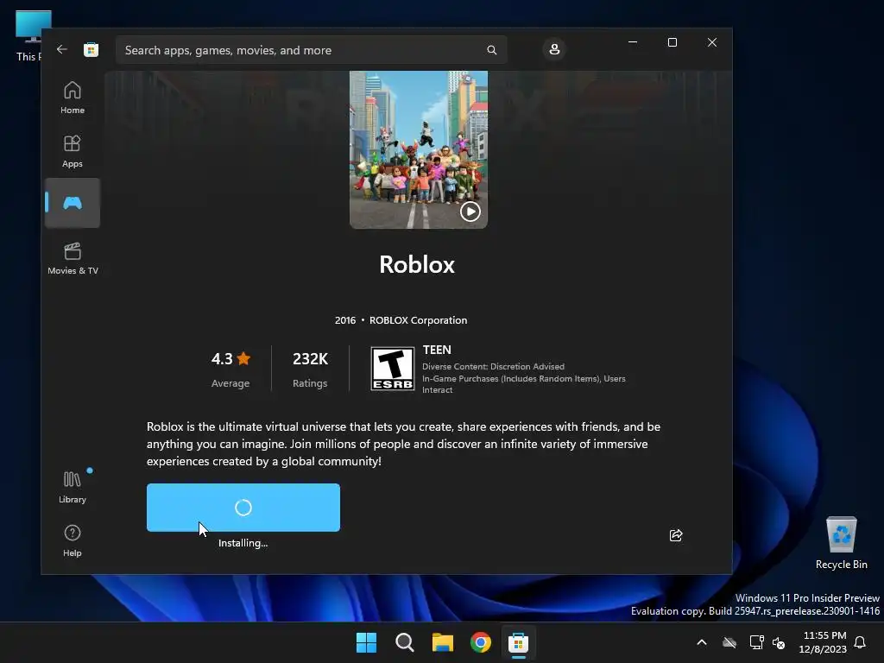Screen dimensions: 884x663
Task: Click the search magnifier icon in Store
Action: (491, 50)
